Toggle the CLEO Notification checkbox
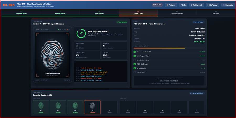Viewport: 236px width, 118px height. point(135,64)
